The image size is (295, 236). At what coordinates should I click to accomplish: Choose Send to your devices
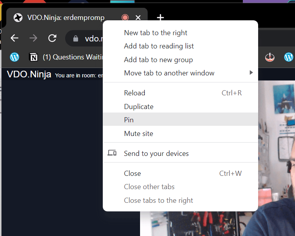180,154
